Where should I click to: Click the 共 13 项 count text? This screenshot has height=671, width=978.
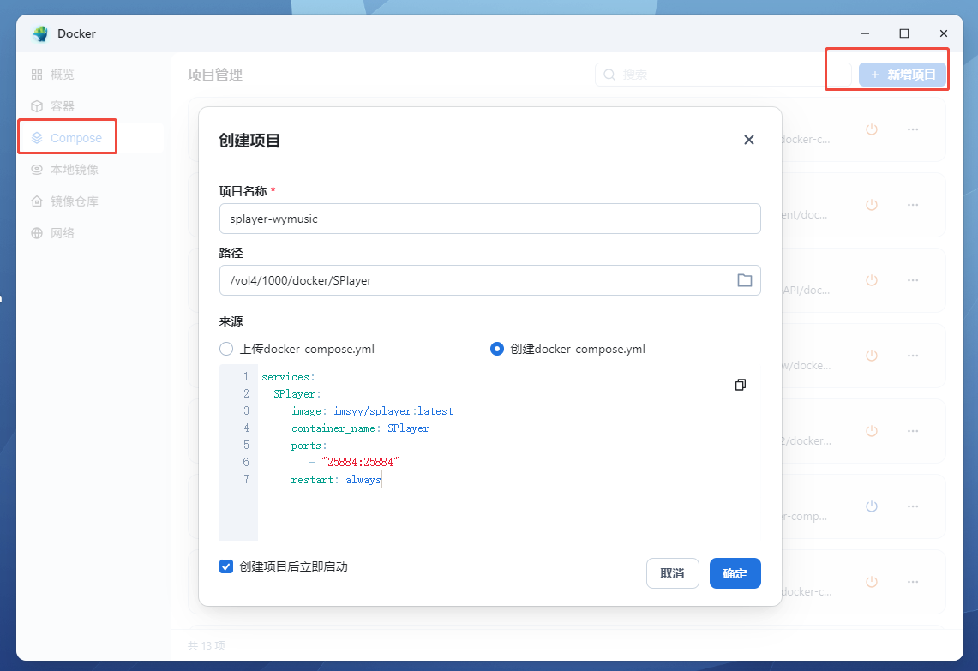206,645
